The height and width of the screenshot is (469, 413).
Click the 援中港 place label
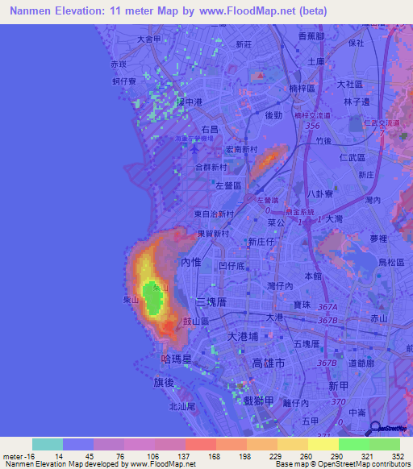tap(190, 102)
